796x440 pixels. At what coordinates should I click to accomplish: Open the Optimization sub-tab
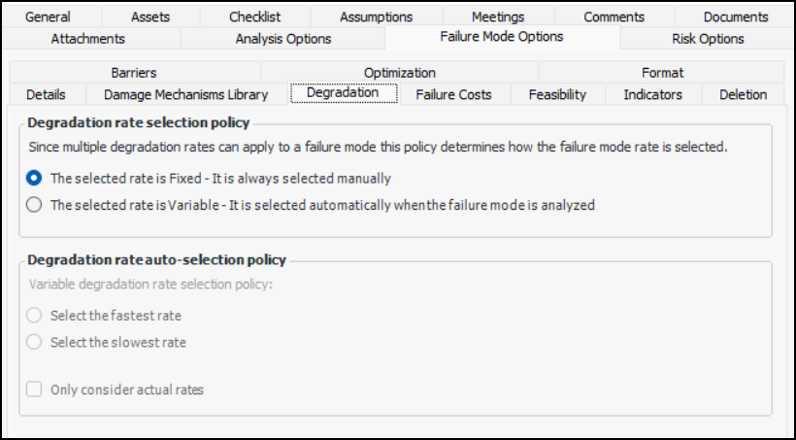399,73
